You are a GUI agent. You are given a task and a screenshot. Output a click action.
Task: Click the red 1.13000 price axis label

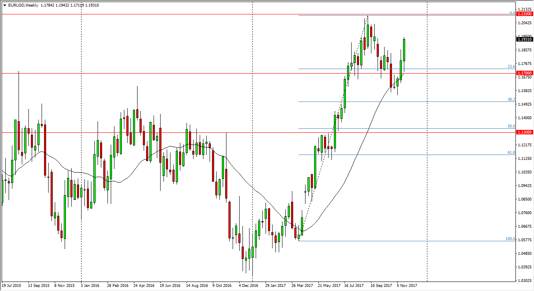(x=525, y=132)
